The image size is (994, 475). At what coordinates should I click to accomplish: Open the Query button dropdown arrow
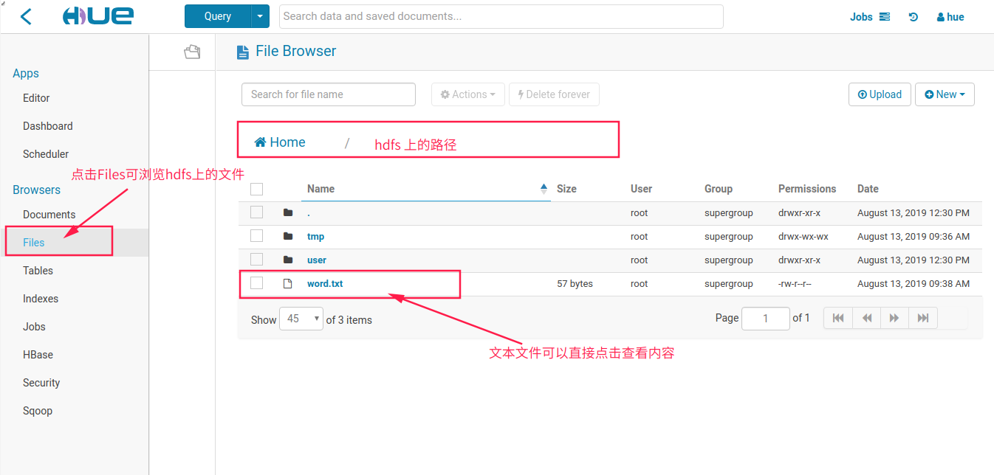pyautogui.click(x=261, y=16)
